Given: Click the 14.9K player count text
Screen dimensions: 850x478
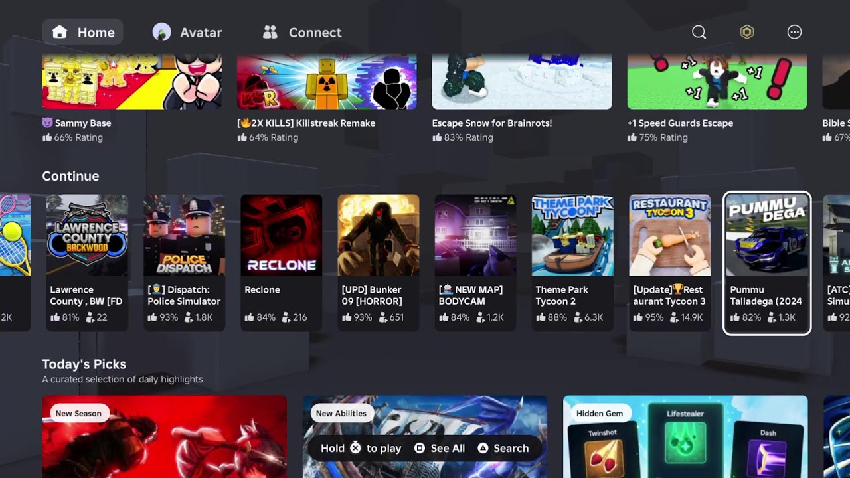Looking at the screenshot, I should 691,317.
